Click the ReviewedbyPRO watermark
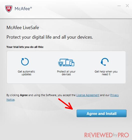 tap(107, 135)
